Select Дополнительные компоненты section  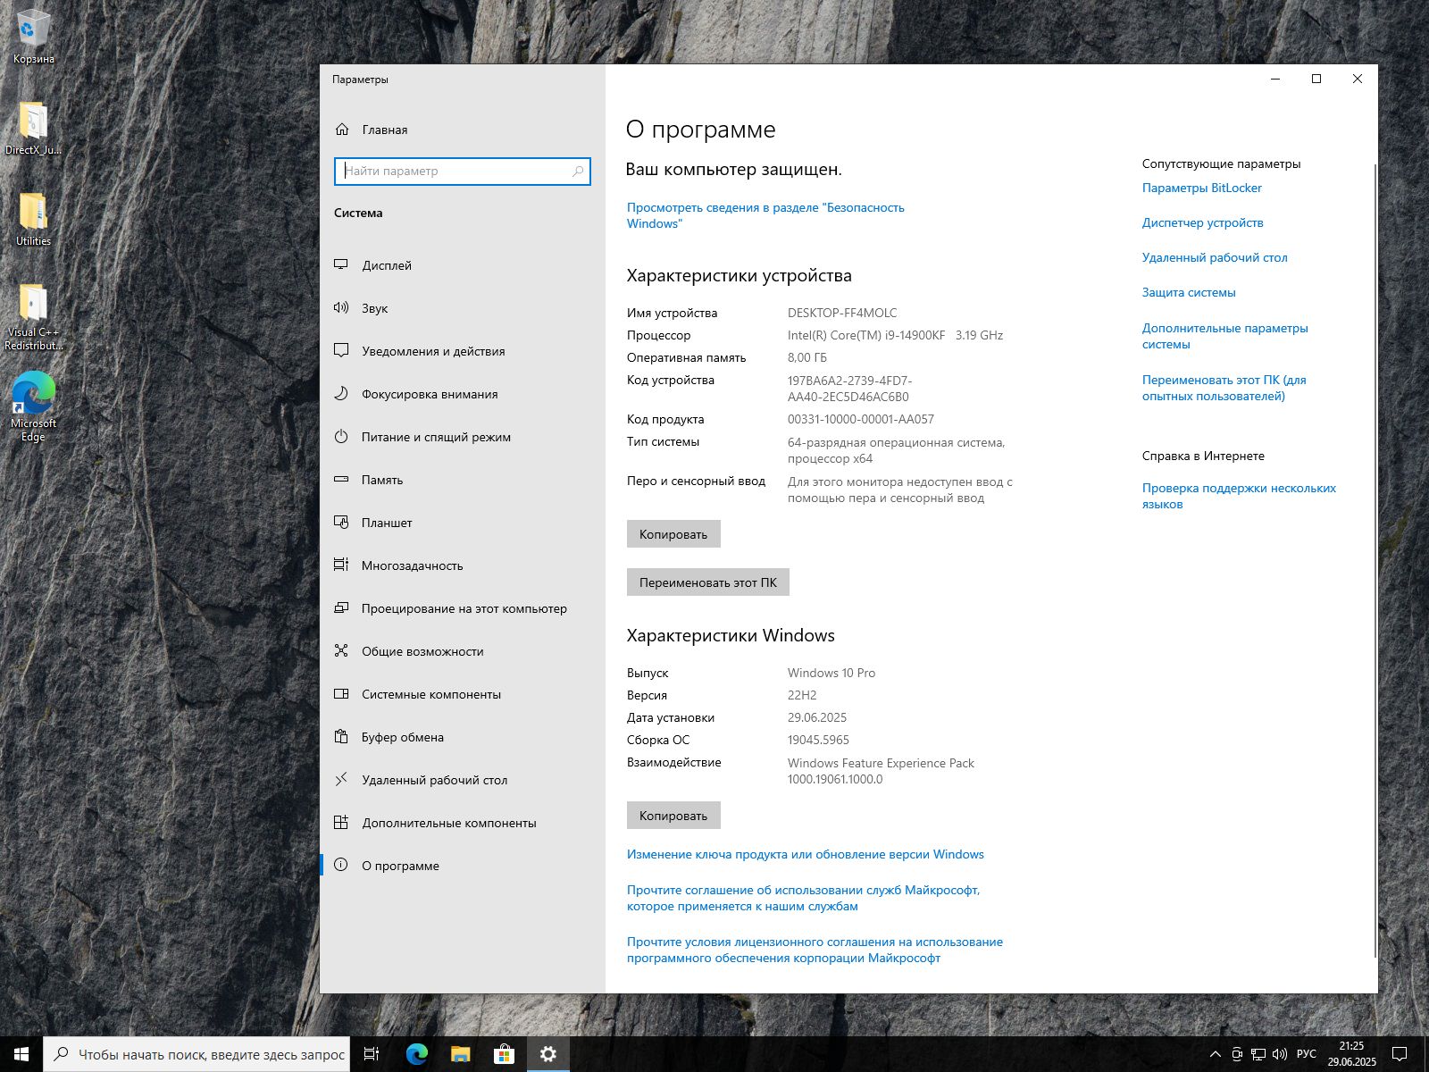tap(463, 823)
